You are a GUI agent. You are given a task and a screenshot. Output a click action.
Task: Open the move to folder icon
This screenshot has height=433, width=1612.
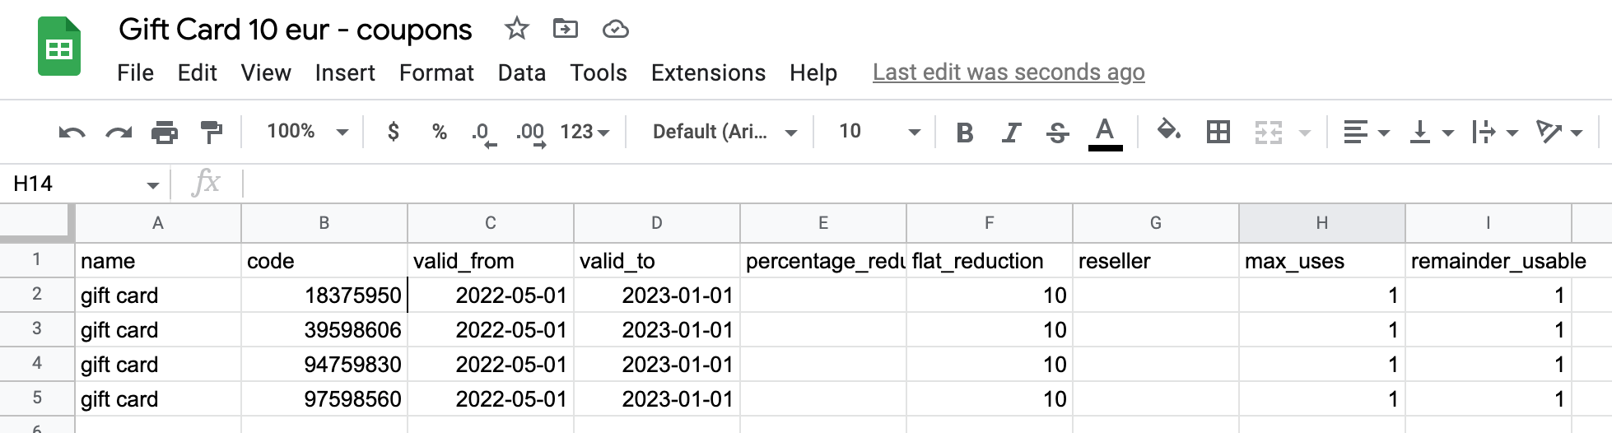[x=566, y=30]
